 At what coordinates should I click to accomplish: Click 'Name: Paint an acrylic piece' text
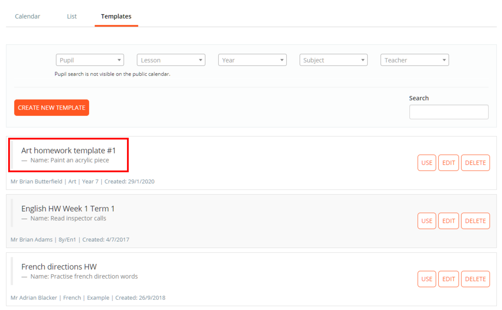(70, 160)
